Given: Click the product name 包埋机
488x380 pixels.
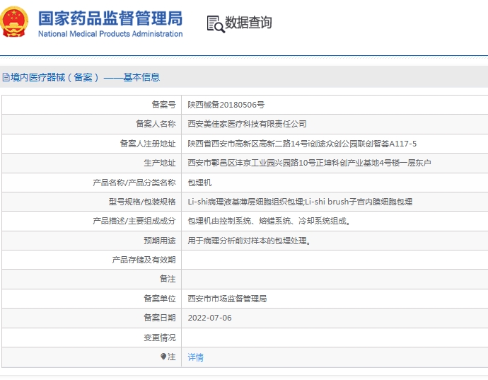Looking at the screenshot, I should [199, 183].
